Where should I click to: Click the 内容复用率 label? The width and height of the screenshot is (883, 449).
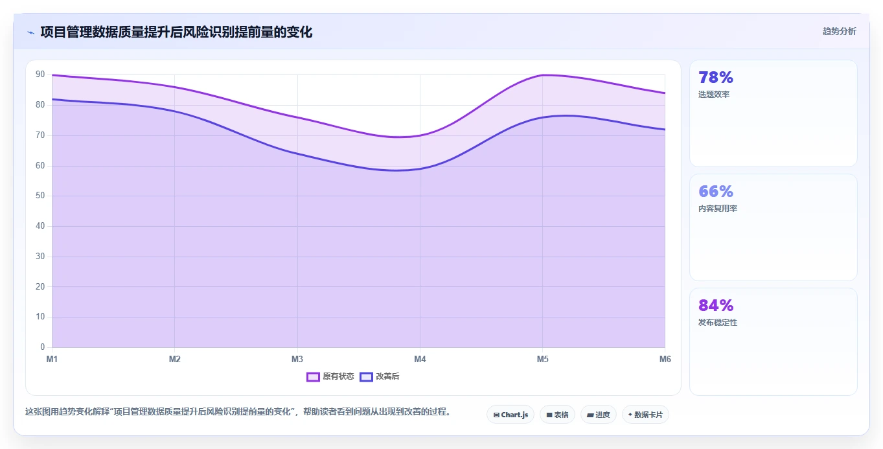coord(718,209)
